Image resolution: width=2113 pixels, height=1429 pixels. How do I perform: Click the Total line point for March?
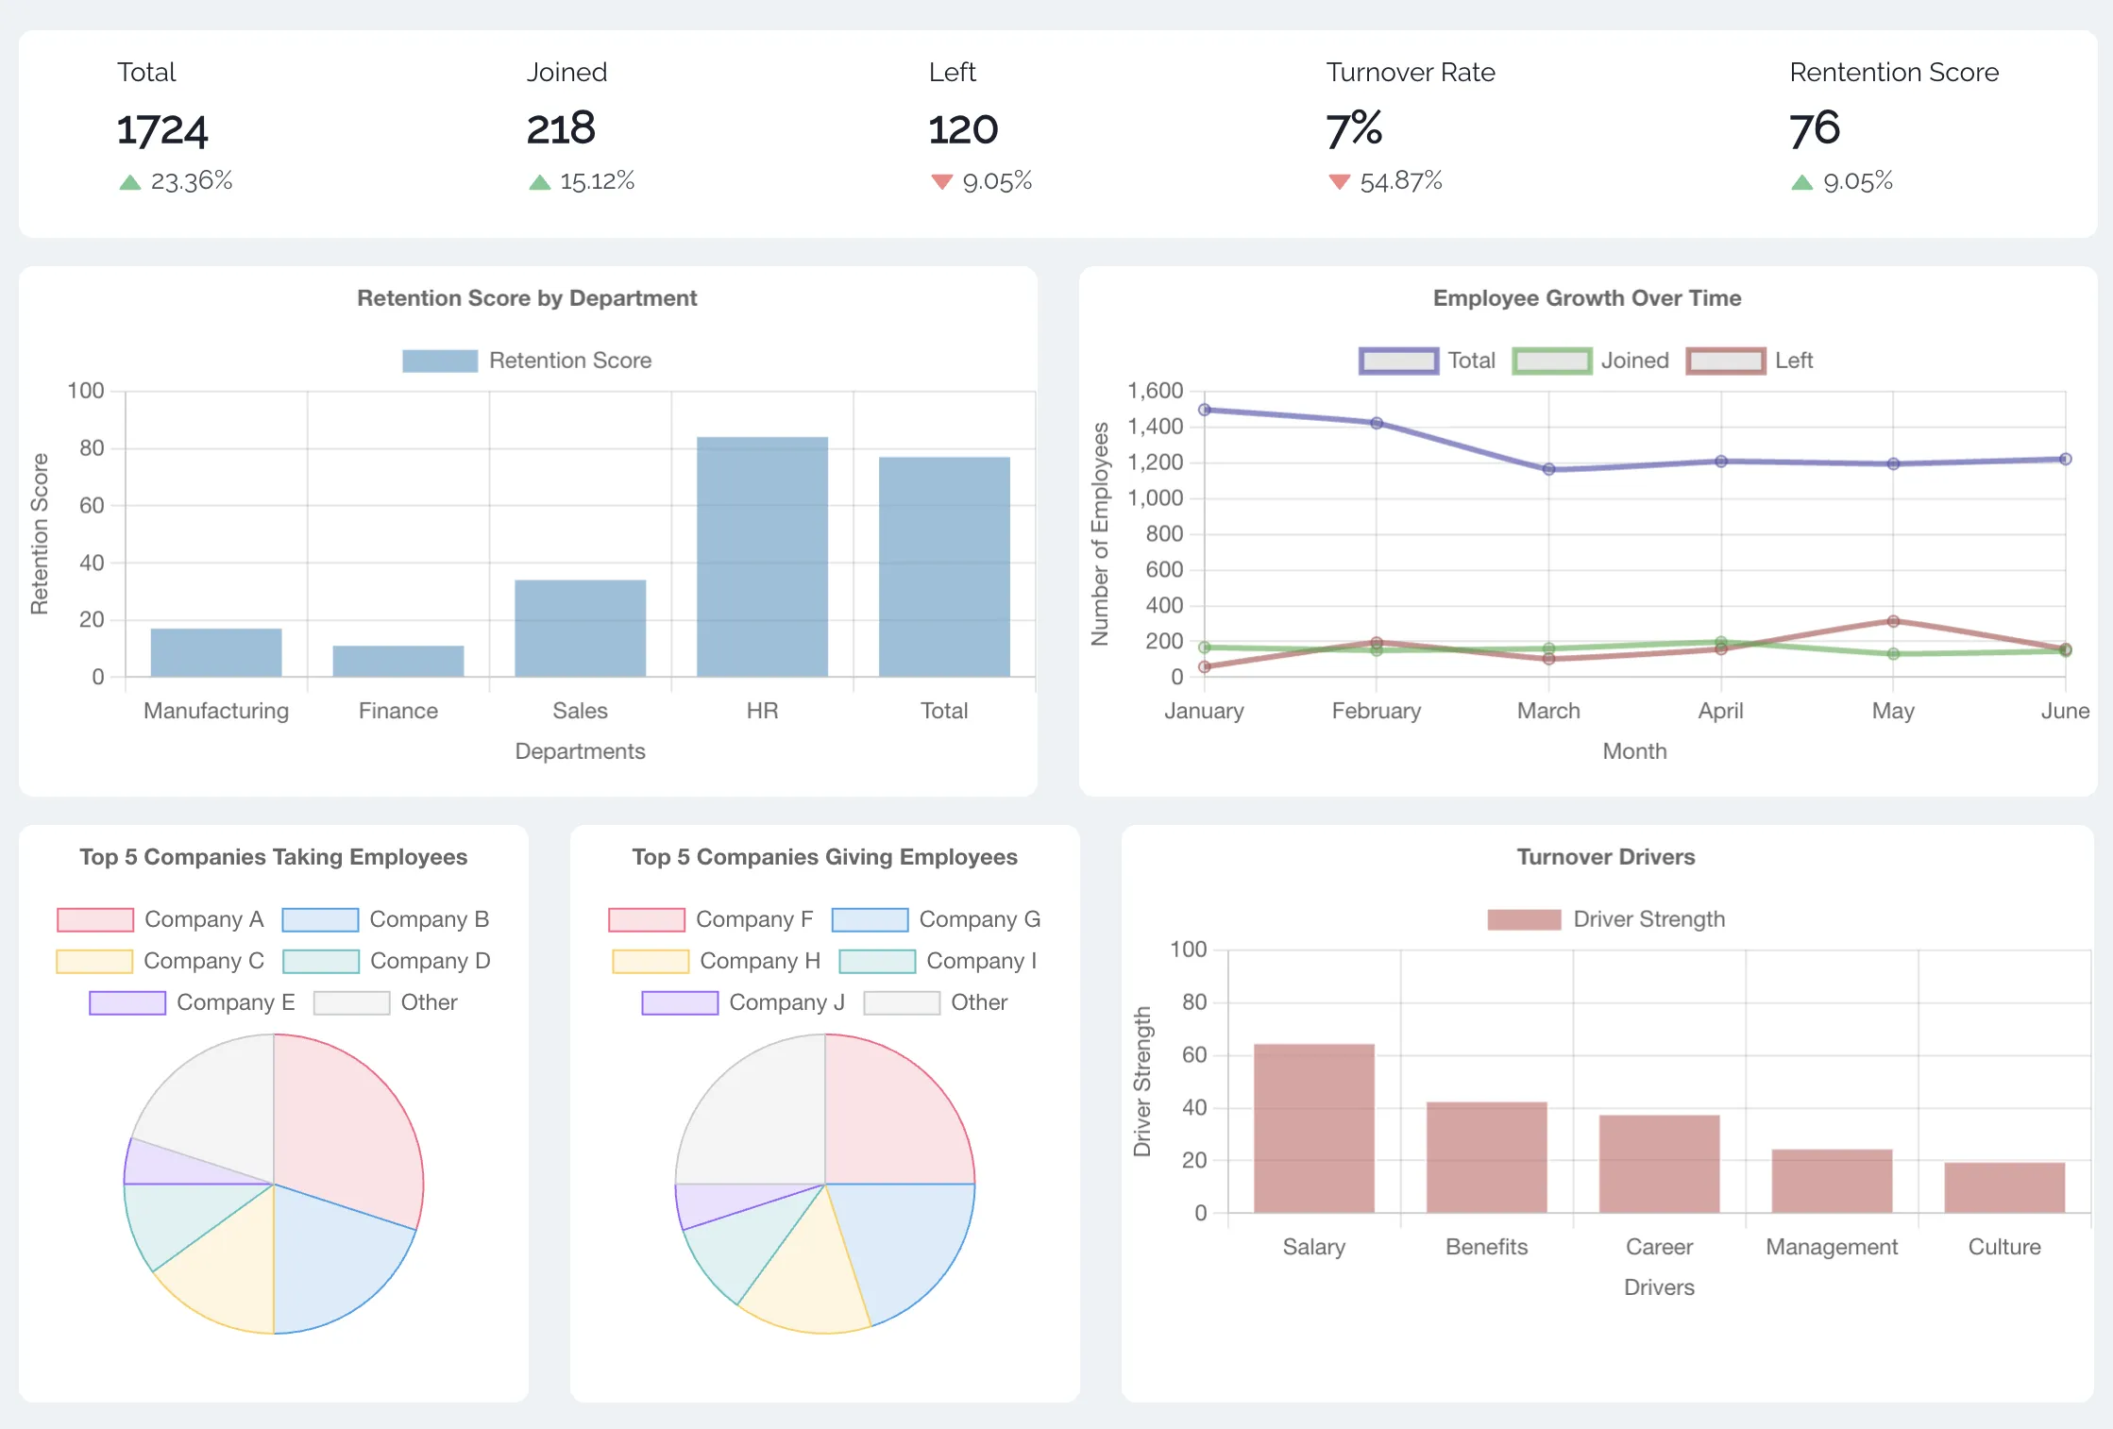1549,469
